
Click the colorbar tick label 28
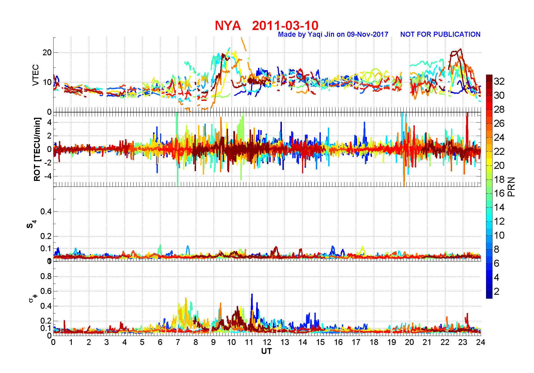pos(499,109)
